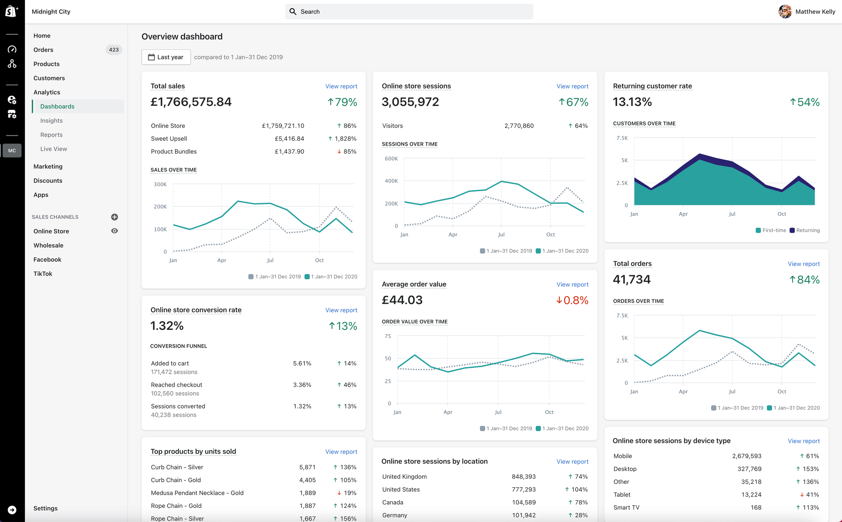Click the Returning legend color swatch

[x=792, y=230]
